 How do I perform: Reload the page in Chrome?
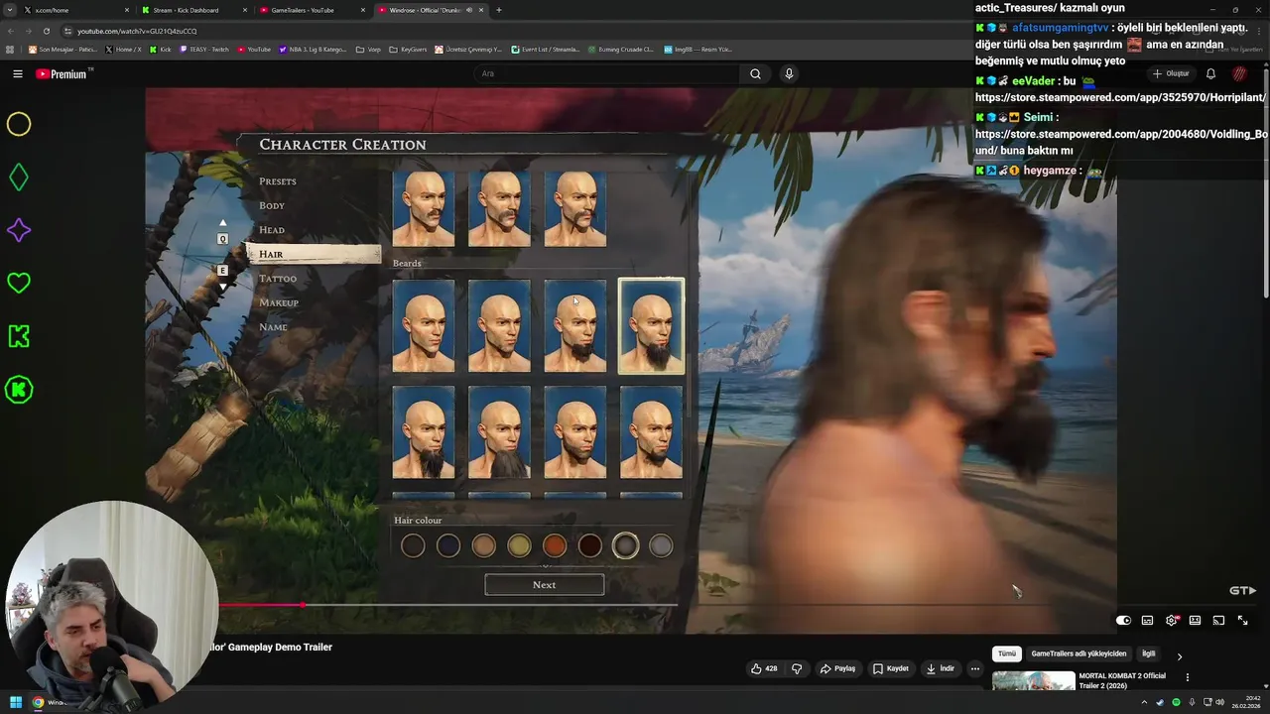pyautogui.click(x=46, y=31)
